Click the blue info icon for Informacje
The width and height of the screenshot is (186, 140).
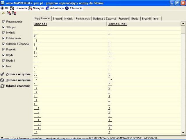click(67, 8)
